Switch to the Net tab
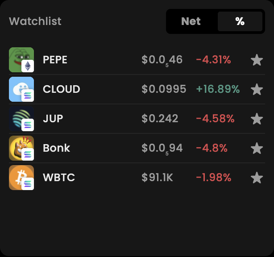 191,21
